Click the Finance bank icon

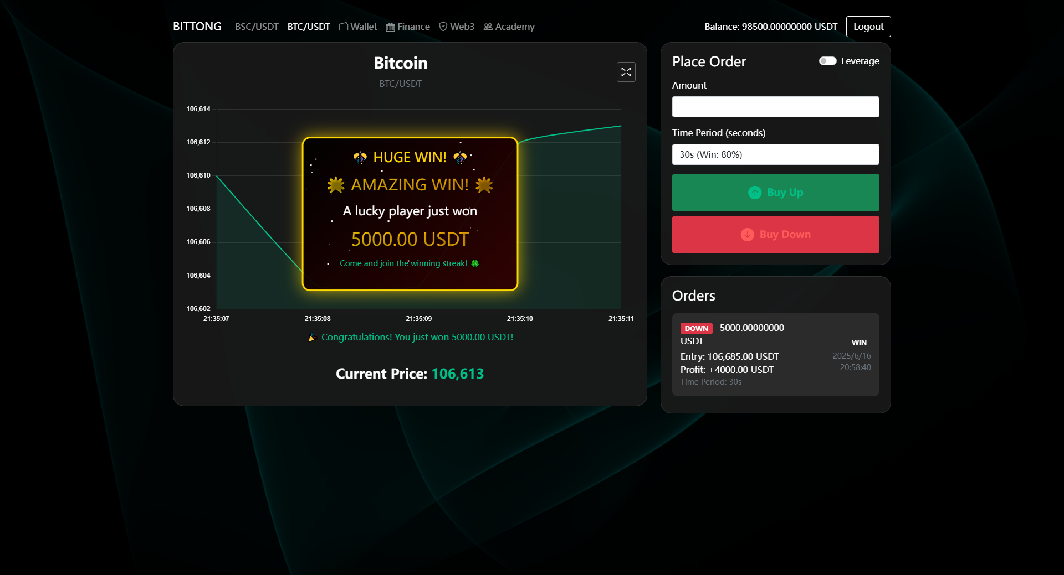click(390, 27)
